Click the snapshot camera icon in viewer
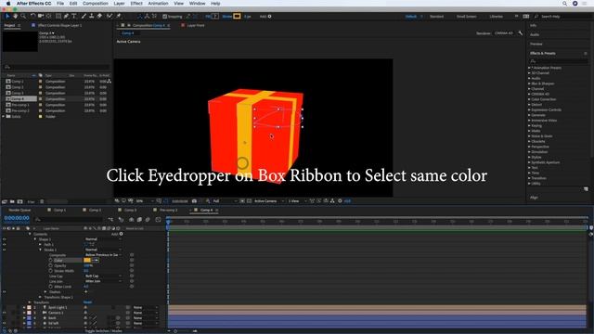The image size is (594, 334). [x=194, y=201]
